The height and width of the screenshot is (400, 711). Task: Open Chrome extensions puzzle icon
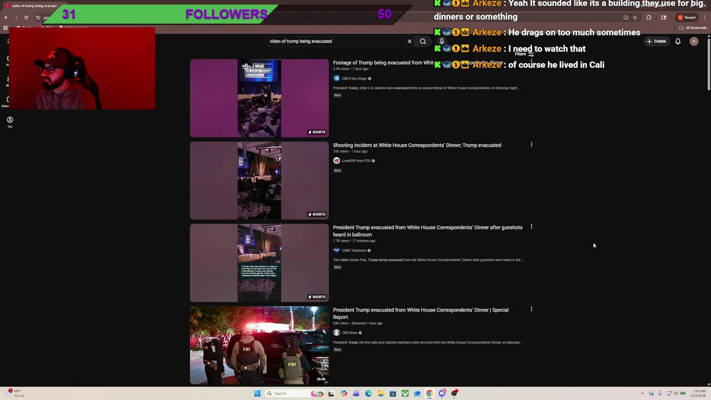click(x=649, y=17)
